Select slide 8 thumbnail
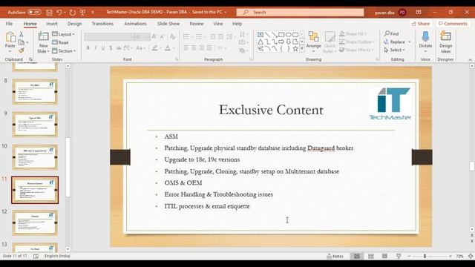 click(x=35, y=91)
